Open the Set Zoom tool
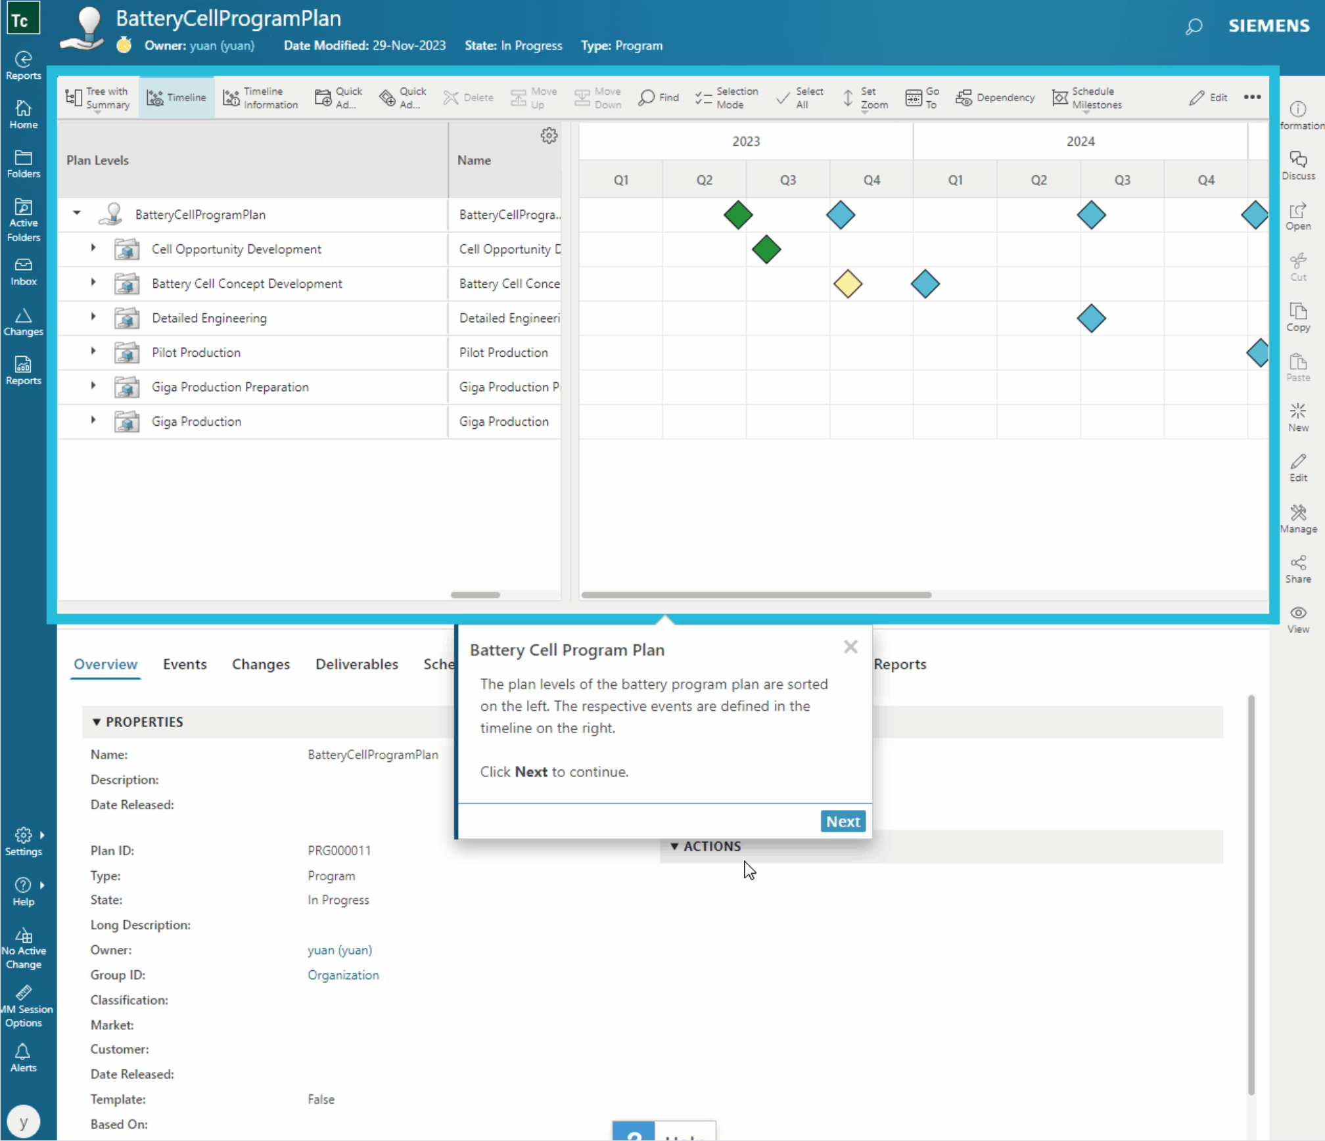The height and width of the screenshot is (1141, 1325). coord(864,97)
